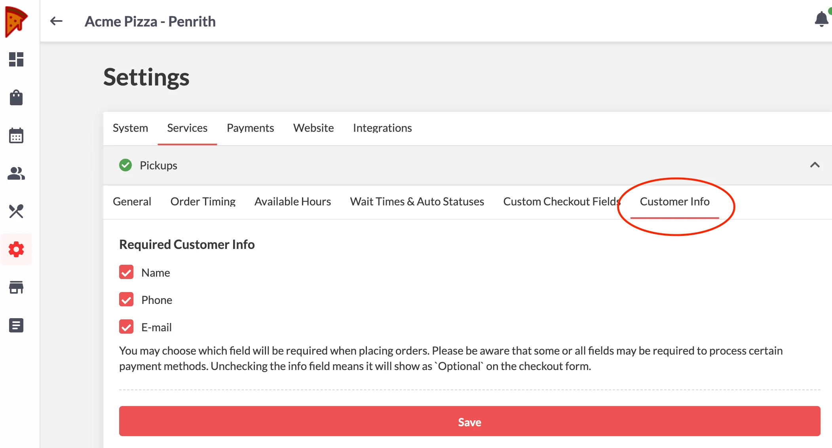The height and width of the screenshot is (448, 832).
Task: Click the back arrow beside Acme Pizza
Action: [x=57, y=21]
